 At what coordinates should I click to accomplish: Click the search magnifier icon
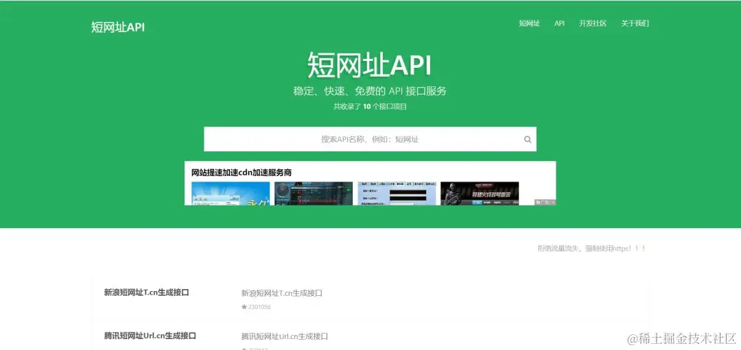(x=528, y=139)
